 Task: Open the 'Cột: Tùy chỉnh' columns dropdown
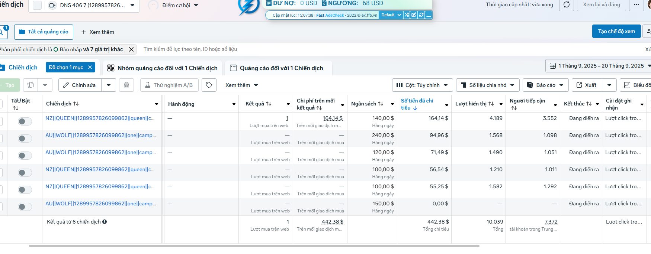(x=422, y=85)
